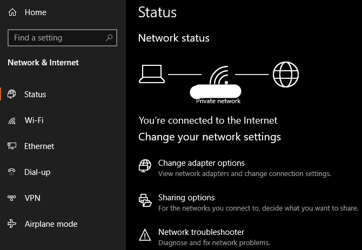Select the Airplane mode plane icon
Screen dimensions: 362x250
(x=12, y=224)
